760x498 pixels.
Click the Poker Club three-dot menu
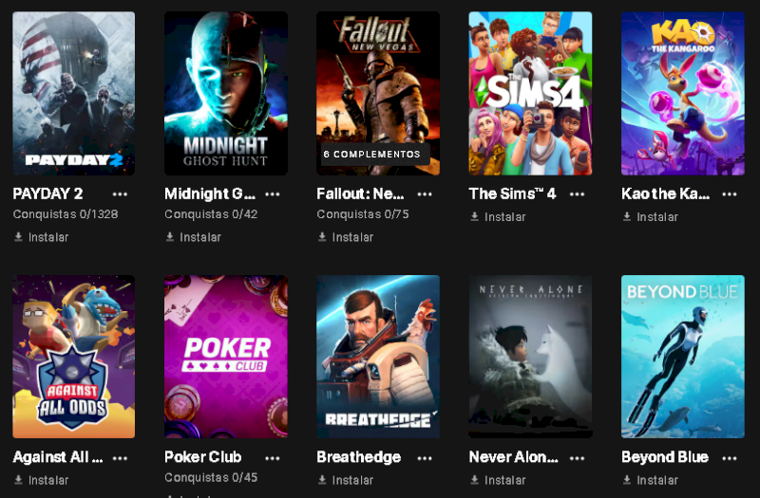(x=273, y=457)
